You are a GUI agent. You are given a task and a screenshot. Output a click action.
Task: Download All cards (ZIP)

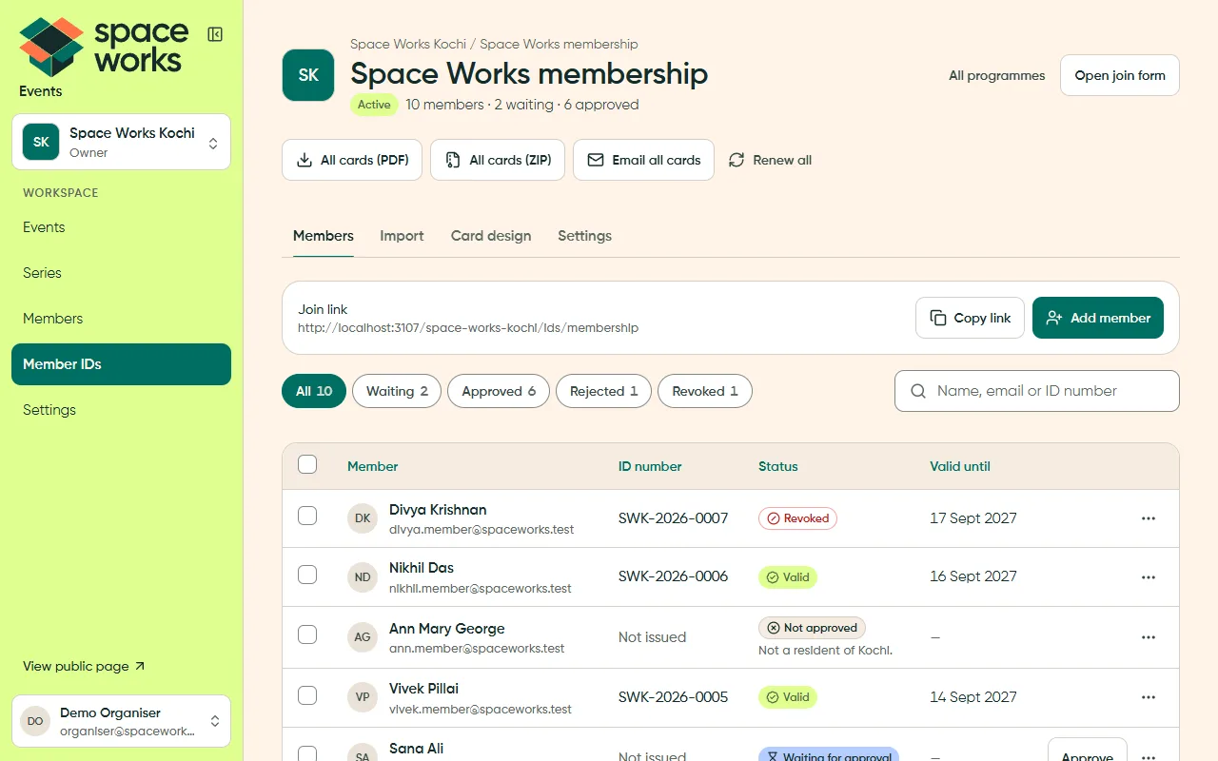click(x=498, y=160)
